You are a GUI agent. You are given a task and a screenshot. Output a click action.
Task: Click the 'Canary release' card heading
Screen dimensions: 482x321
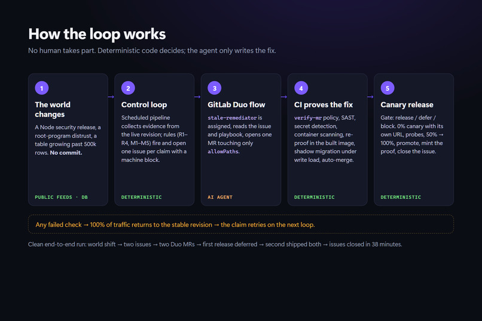click(x=407, y=105)
